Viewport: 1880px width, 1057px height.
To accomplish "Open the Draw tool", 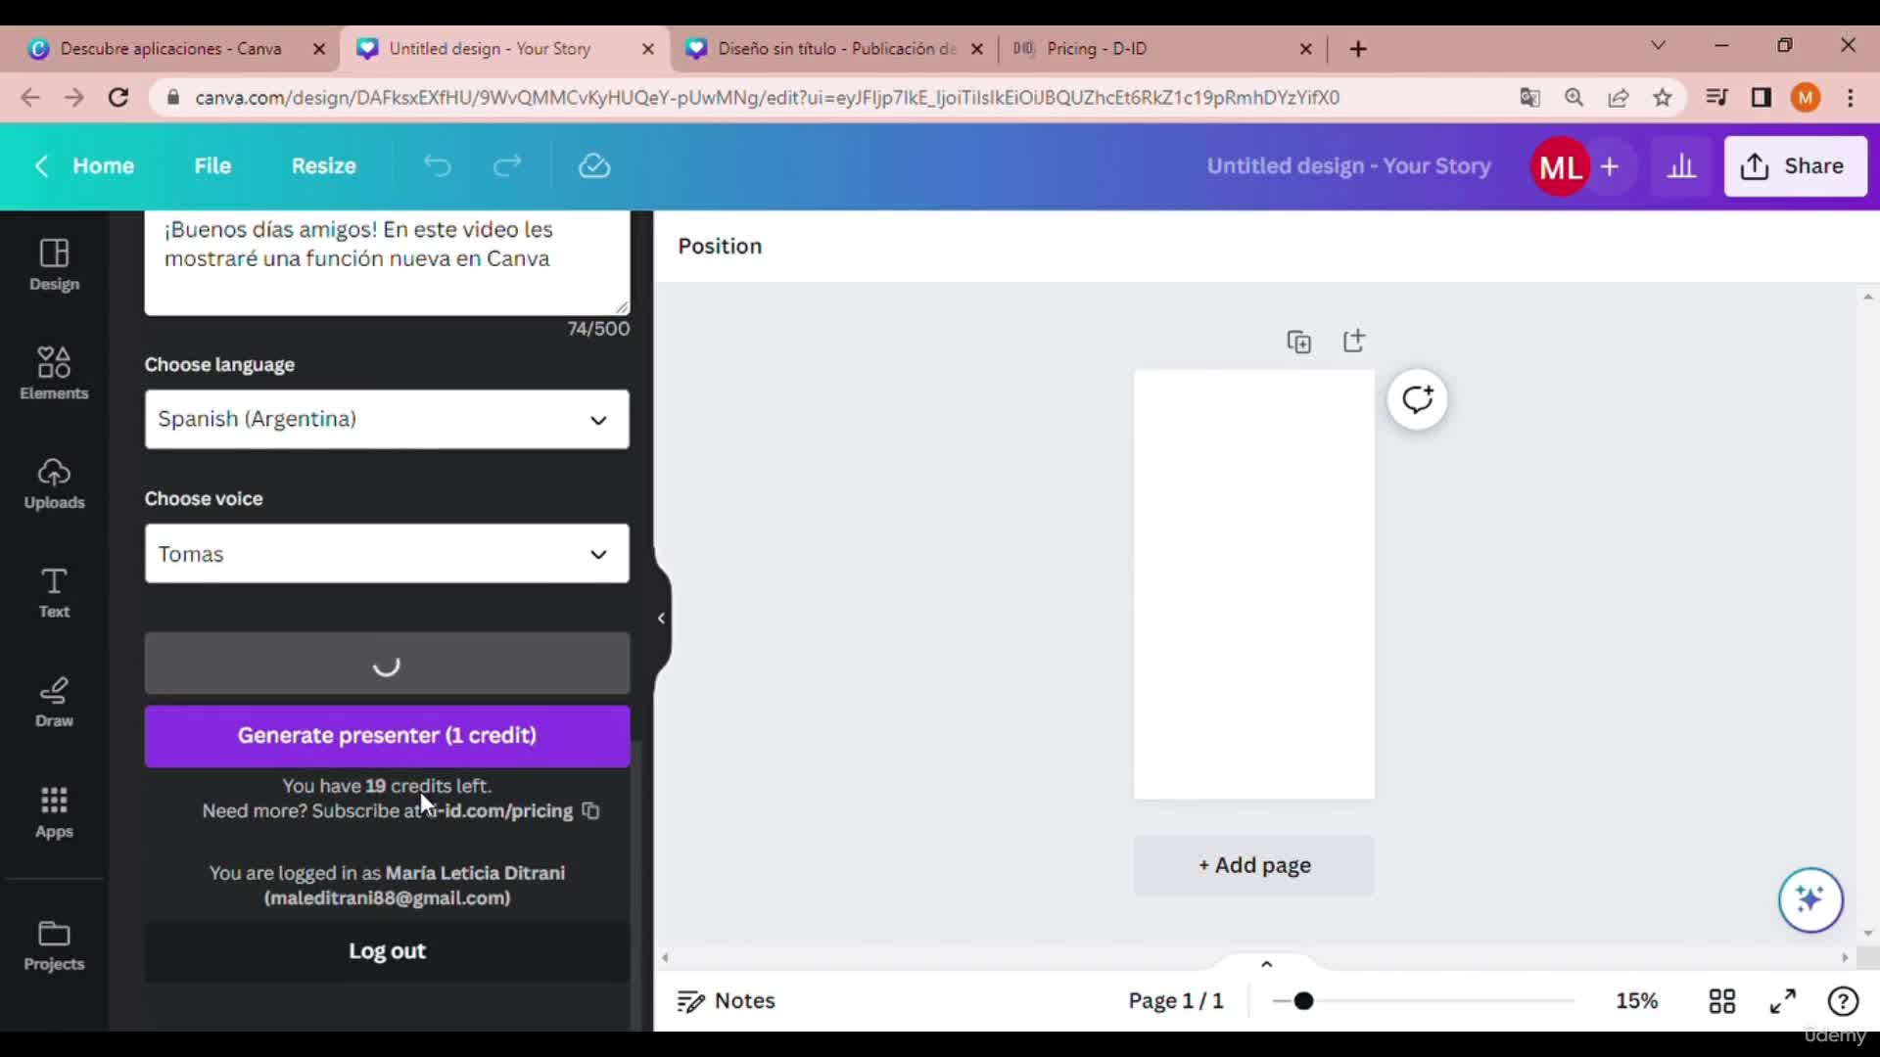I will click(x=54, y=703).
